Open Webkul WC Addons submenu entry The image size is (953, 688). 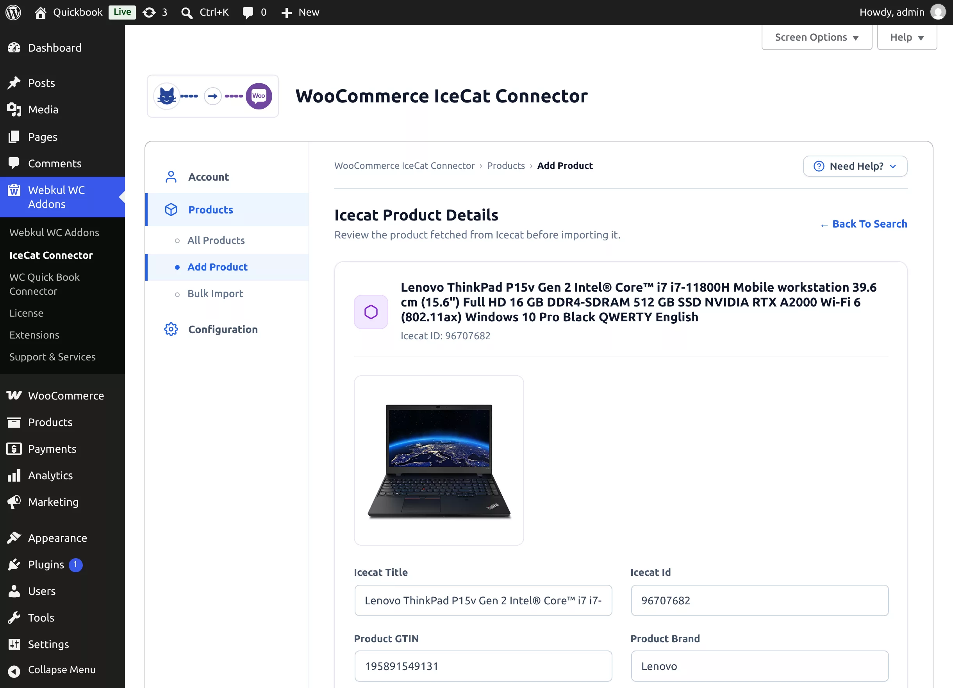[x=54, y=232]
